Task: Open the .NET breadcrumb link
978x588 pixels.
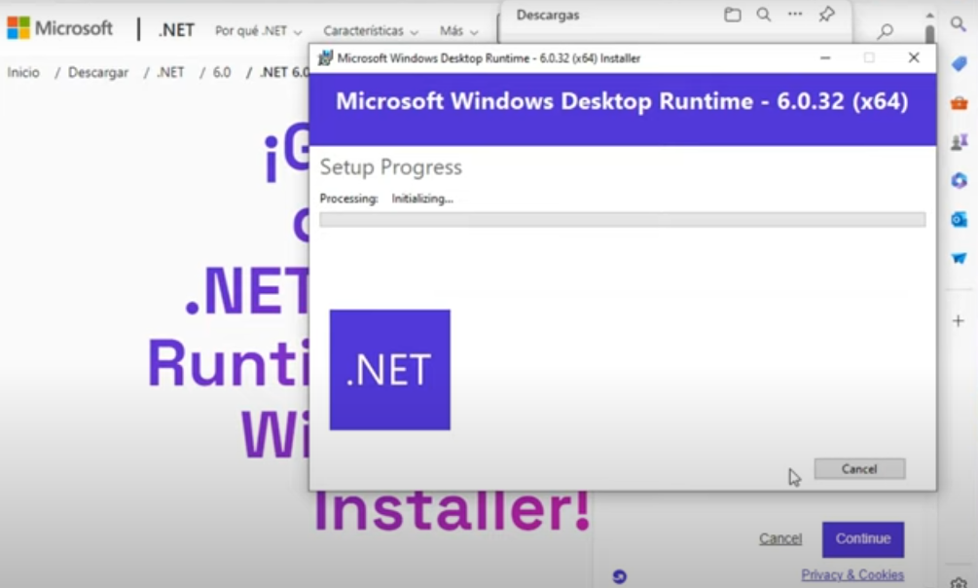Action: [170, 72]
